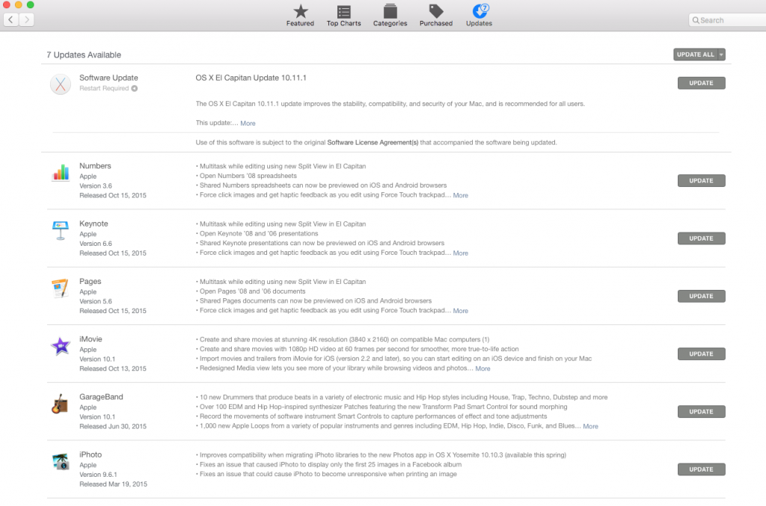Click 'Version 5.6' under Pages
Viewport: 766px width, 506px height.
pyautogui.click(x=96, y=301)
